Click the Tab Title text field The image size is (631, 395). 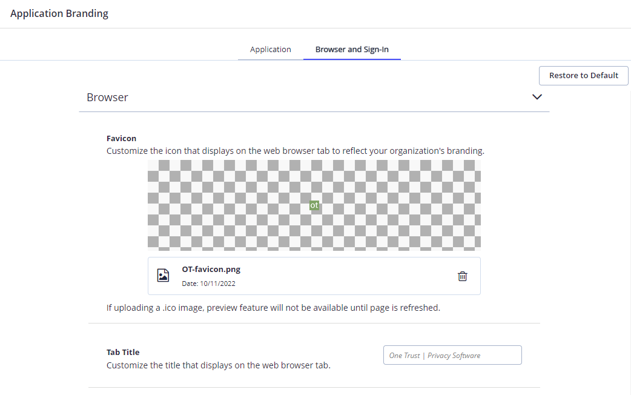pyautogui.click(x=452, y=355)
